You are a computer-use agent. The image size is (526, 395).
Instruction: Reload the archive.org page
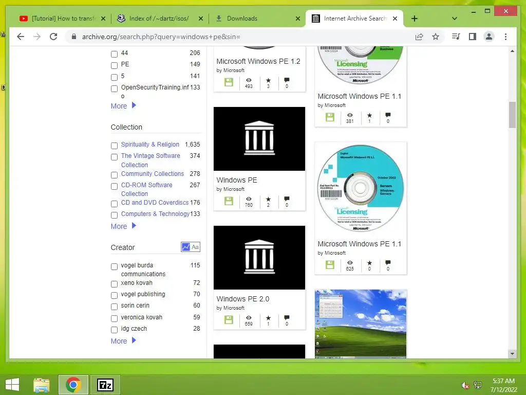point(53,37)
